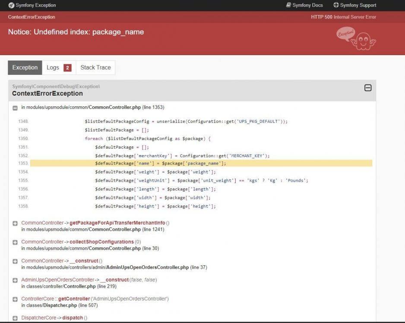This screenshot has width=405, height=323.
Task: Click CommonController.php line 30 file path
Action: (90, 248)
